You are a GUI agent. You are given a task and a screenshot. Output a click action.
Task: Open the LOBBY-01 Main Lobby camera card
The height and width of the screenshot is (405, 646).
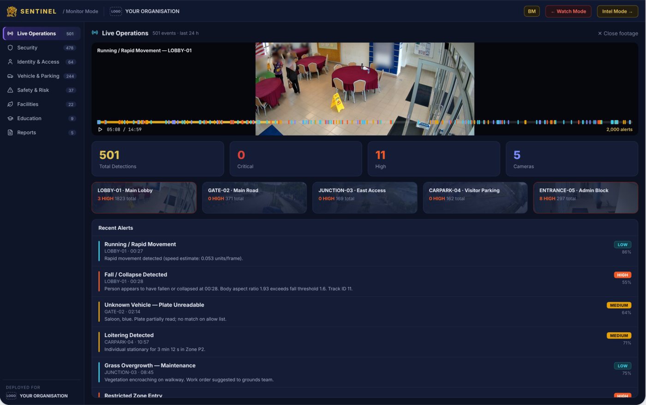[144, 198]
